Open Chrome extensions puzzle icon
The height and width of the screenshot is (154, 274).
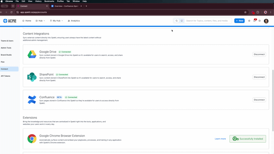258,12
